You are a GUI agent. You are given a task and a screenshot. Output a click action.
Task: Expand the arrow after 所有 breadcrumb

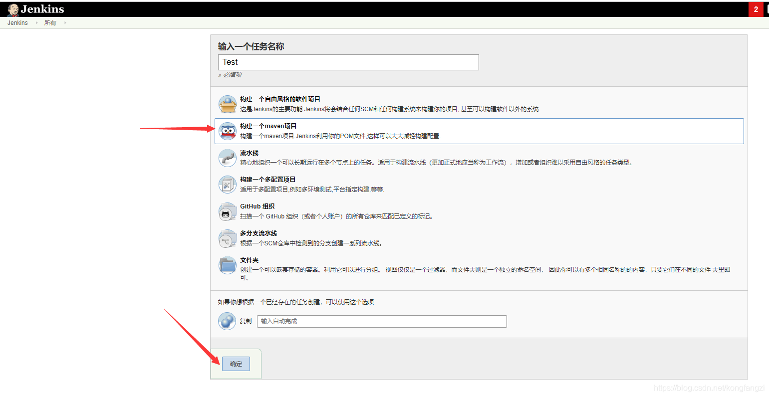pos(65,23)
